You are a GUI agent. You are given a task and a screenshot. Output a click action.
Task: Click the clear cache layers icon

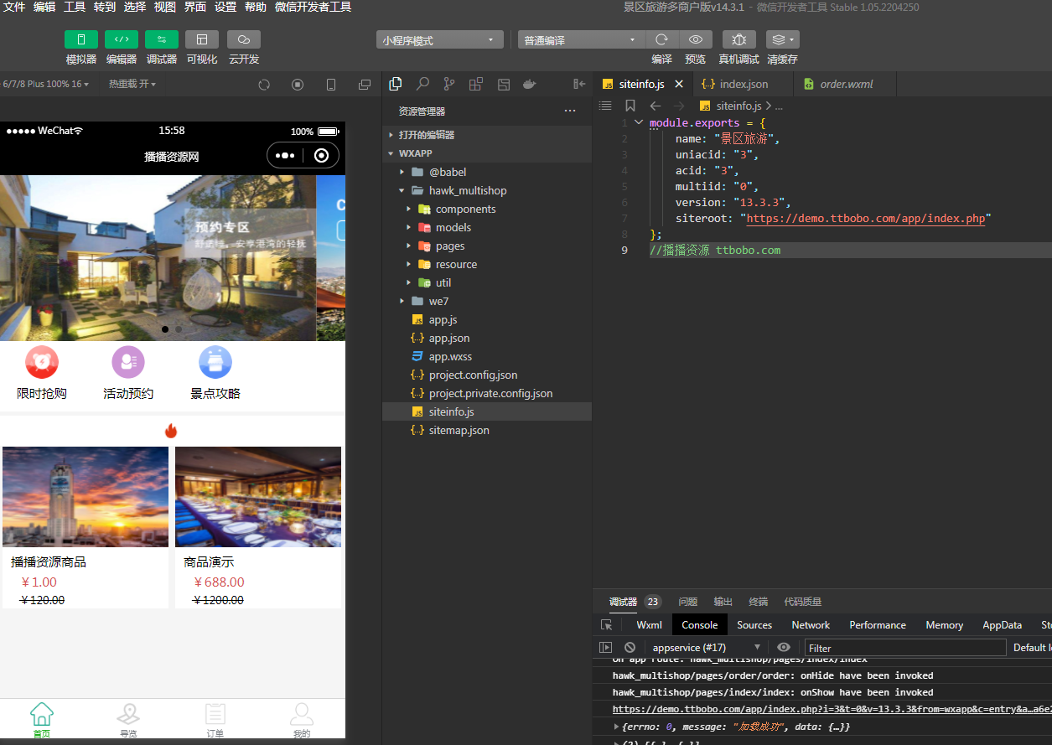pyautogui.click(x=782, y=39)
